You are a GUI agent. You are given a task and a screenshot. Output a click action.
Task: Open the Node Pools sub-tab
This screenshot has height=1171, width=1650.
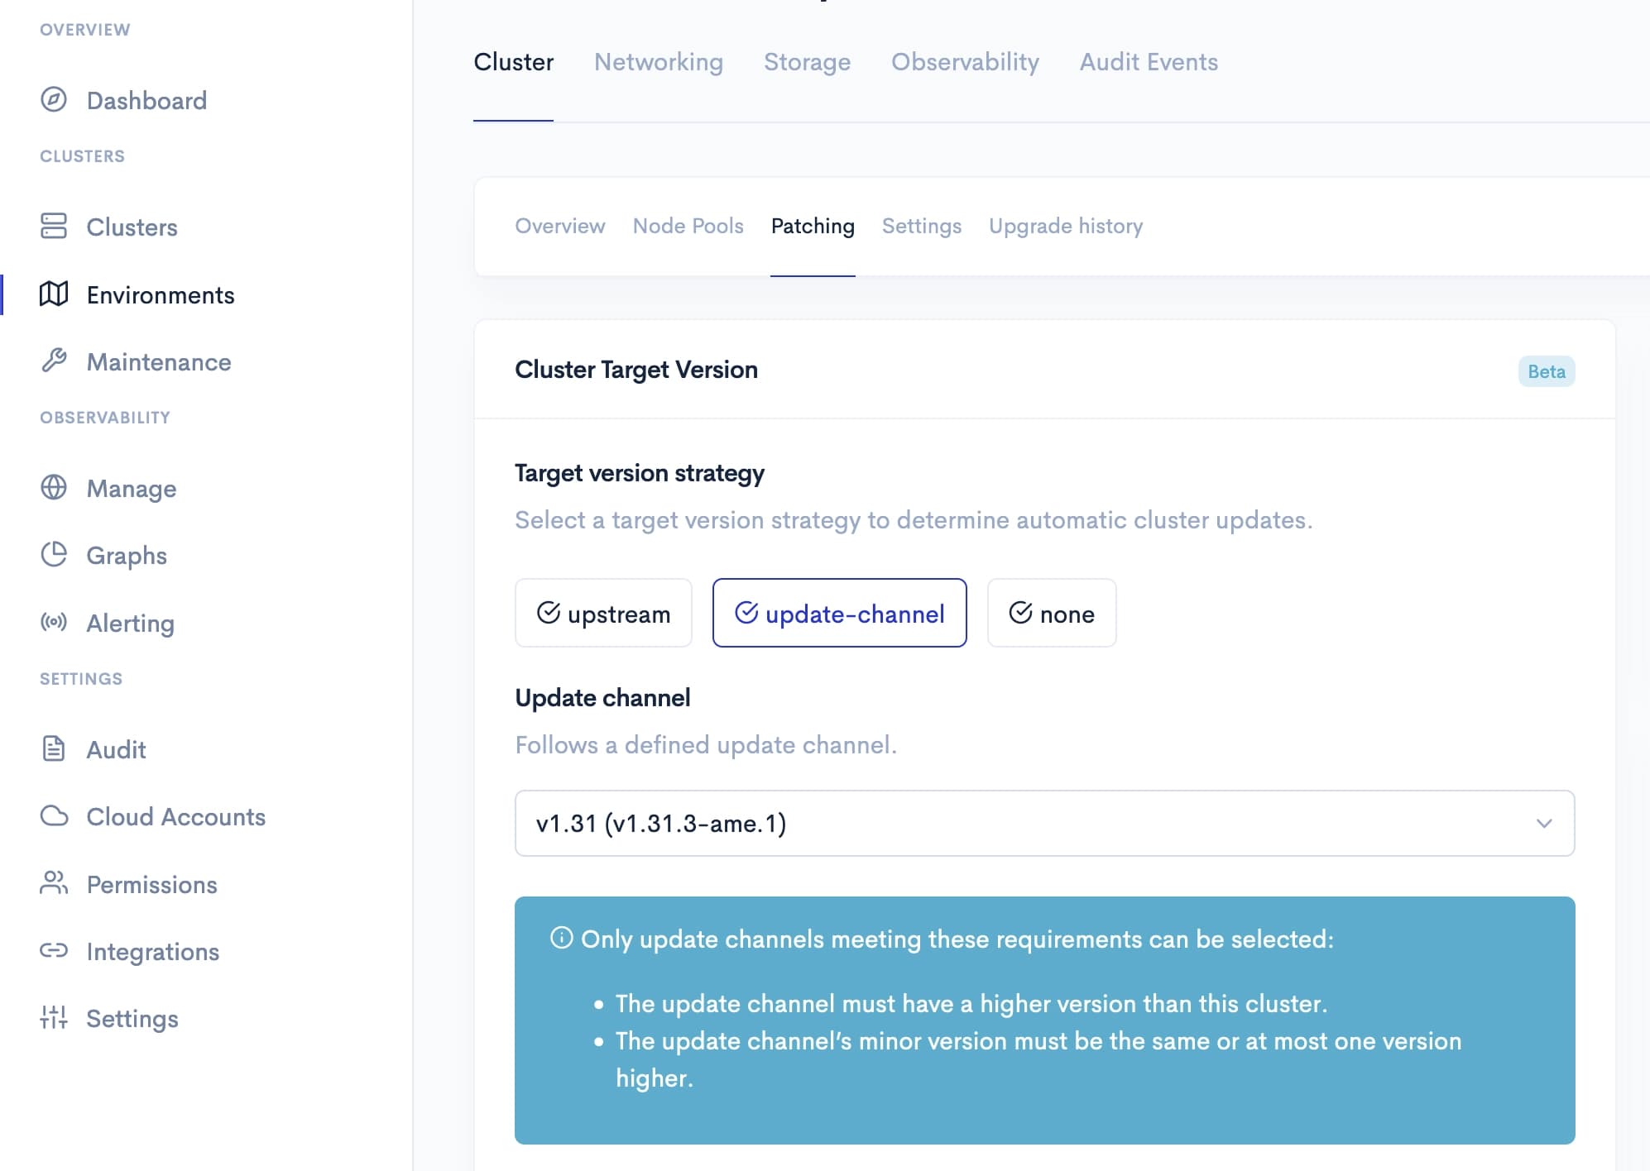(x=688, y=226)
